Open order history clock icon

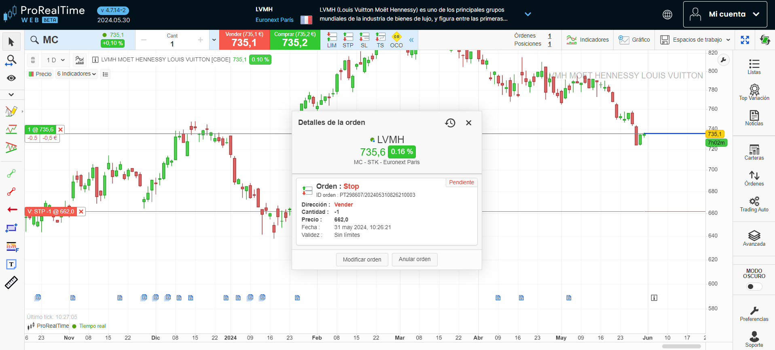click(x=450, y=123)
